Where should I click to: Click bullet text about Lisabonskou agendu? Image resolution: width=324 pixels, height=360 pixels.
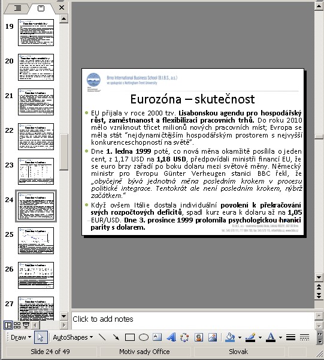coord(196,127)
